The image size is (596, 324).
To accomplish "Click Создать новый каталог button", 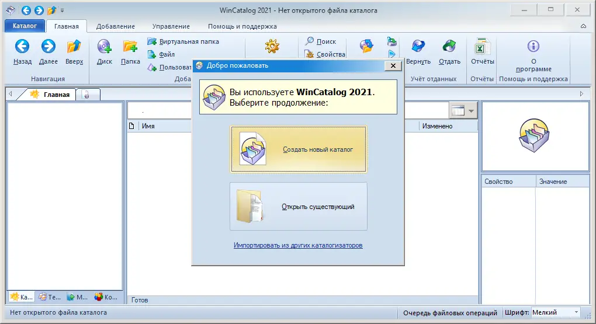I will [x=299, y=149].
